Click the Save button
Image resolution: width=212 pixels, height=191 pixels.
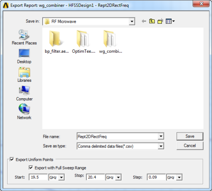pos(190,136)
